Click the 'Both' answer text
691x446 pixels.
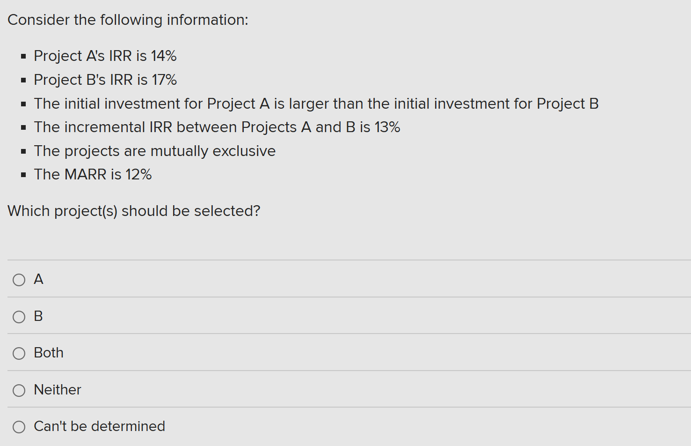point(49,353)
